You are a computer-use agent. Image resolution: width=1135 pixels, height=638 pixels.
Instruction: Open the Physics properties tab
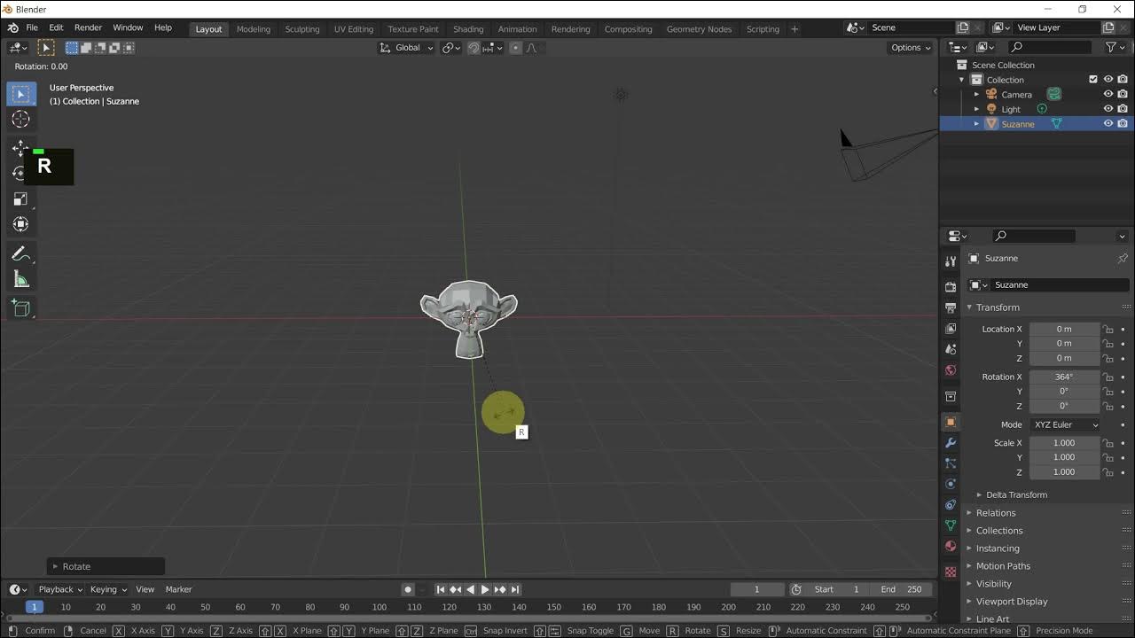(951, 484)
